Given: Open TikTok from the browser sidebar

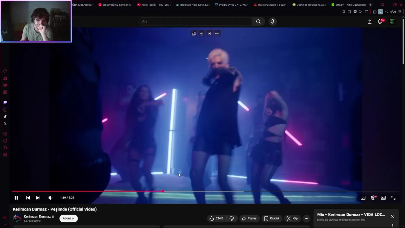Looking at the screenshot, I should pos(5,117).
